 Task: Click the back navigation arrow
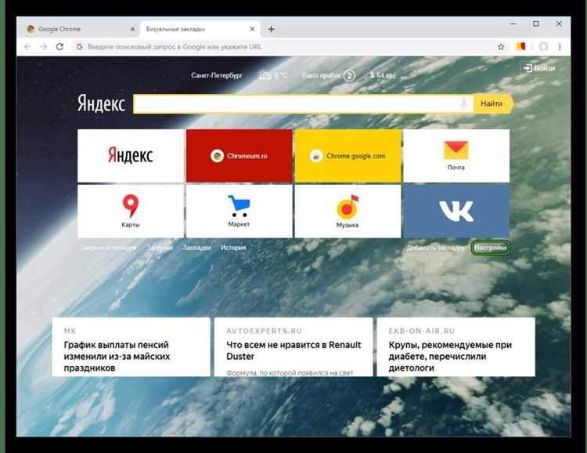click(27, 47)
